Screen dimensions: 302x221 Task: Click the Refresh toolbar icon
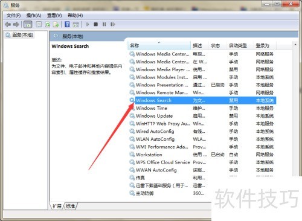(x=48, y=25)
